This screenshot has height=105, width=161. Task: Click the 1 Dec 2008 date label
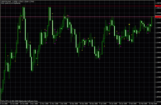[63, 104]
